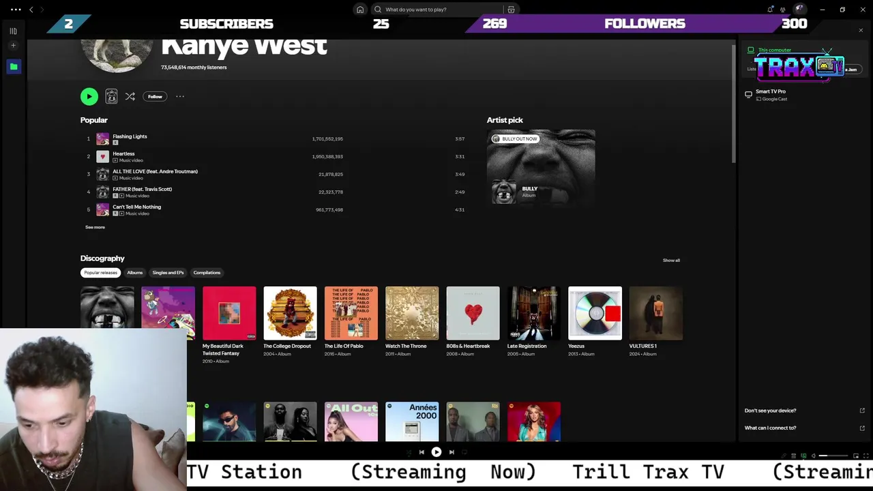Adjust the volume slider
The image size is (873, 491).
point(833,456)
